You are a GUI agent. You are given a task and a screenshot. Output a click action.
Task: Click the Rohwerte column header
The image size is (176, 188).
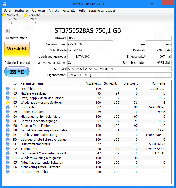[x=153, y=83]
